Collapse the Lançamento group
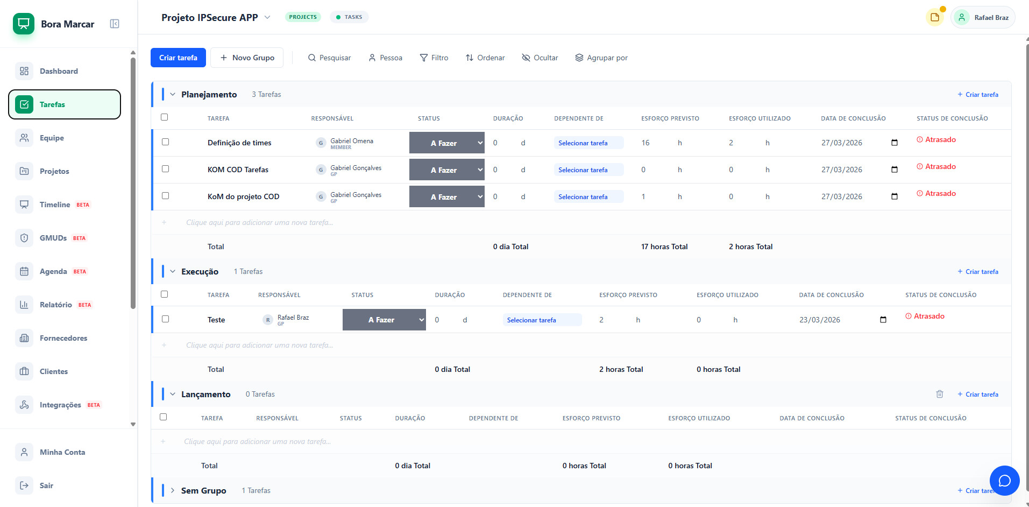Screen dimensions: 1029x507 (x=173, y=394)
